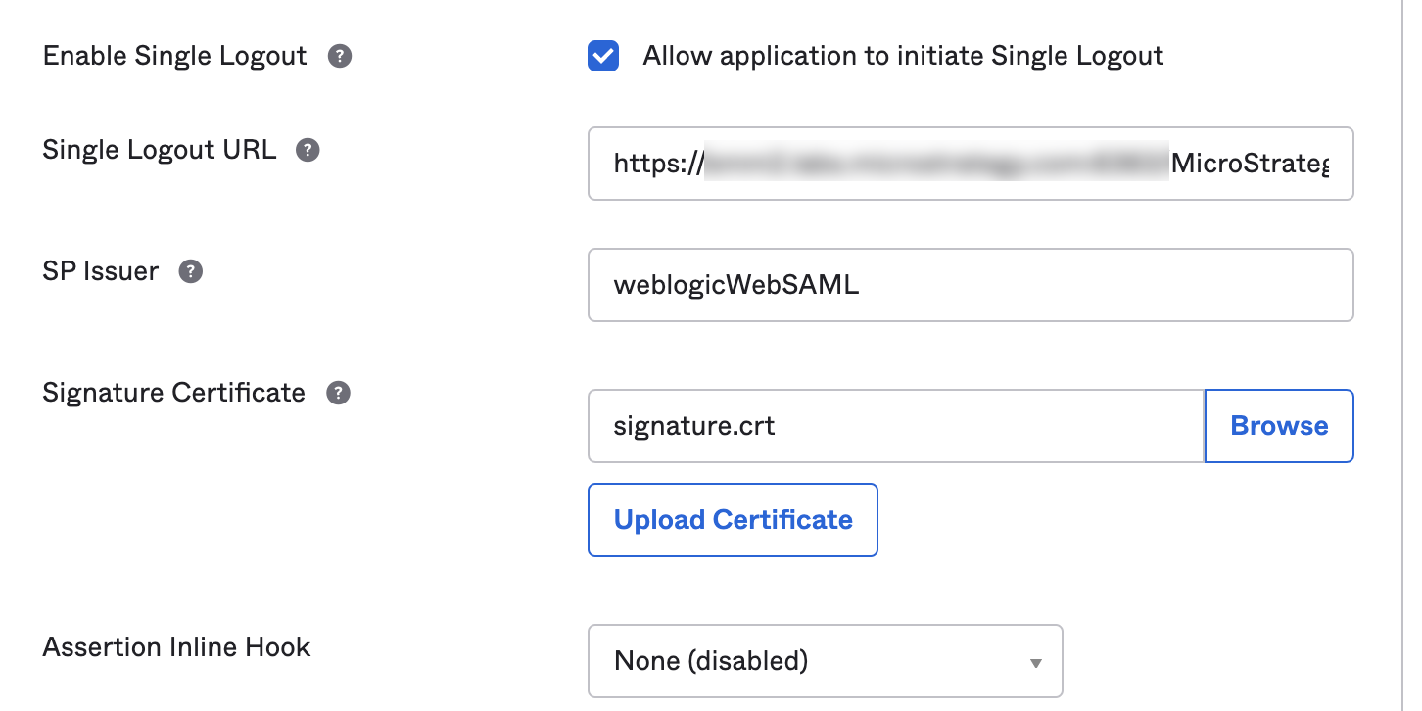
Task: Open the Signature Certificate help icon
Action: pos(337,392)
